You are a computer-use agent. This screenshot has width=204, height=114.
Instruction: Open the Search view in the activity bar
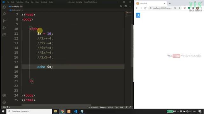point(4,14)
